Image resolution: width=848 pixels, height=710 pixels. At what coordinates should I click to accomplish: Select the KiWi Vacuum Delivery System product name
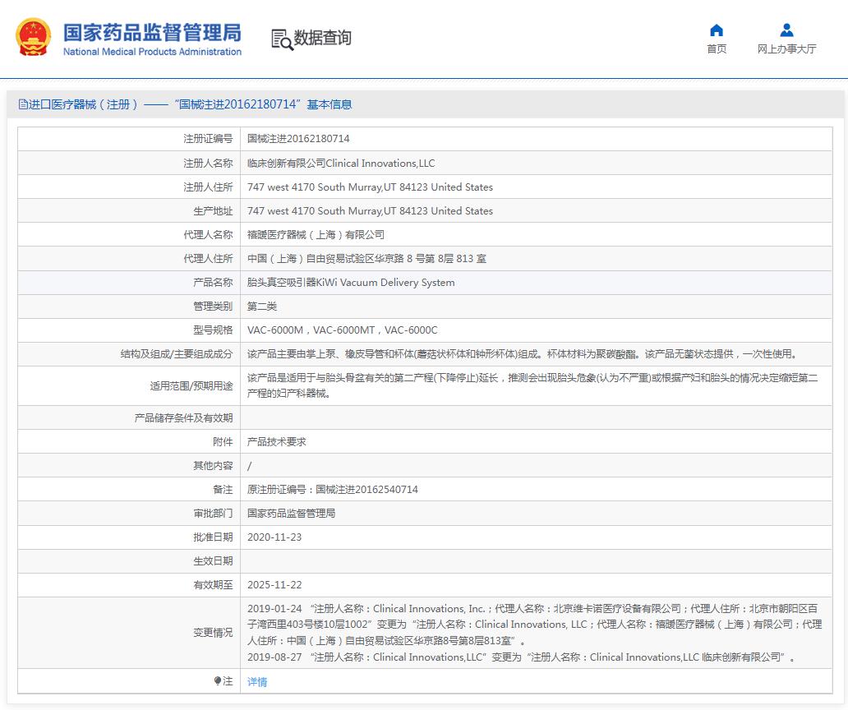tap(351, 282)
